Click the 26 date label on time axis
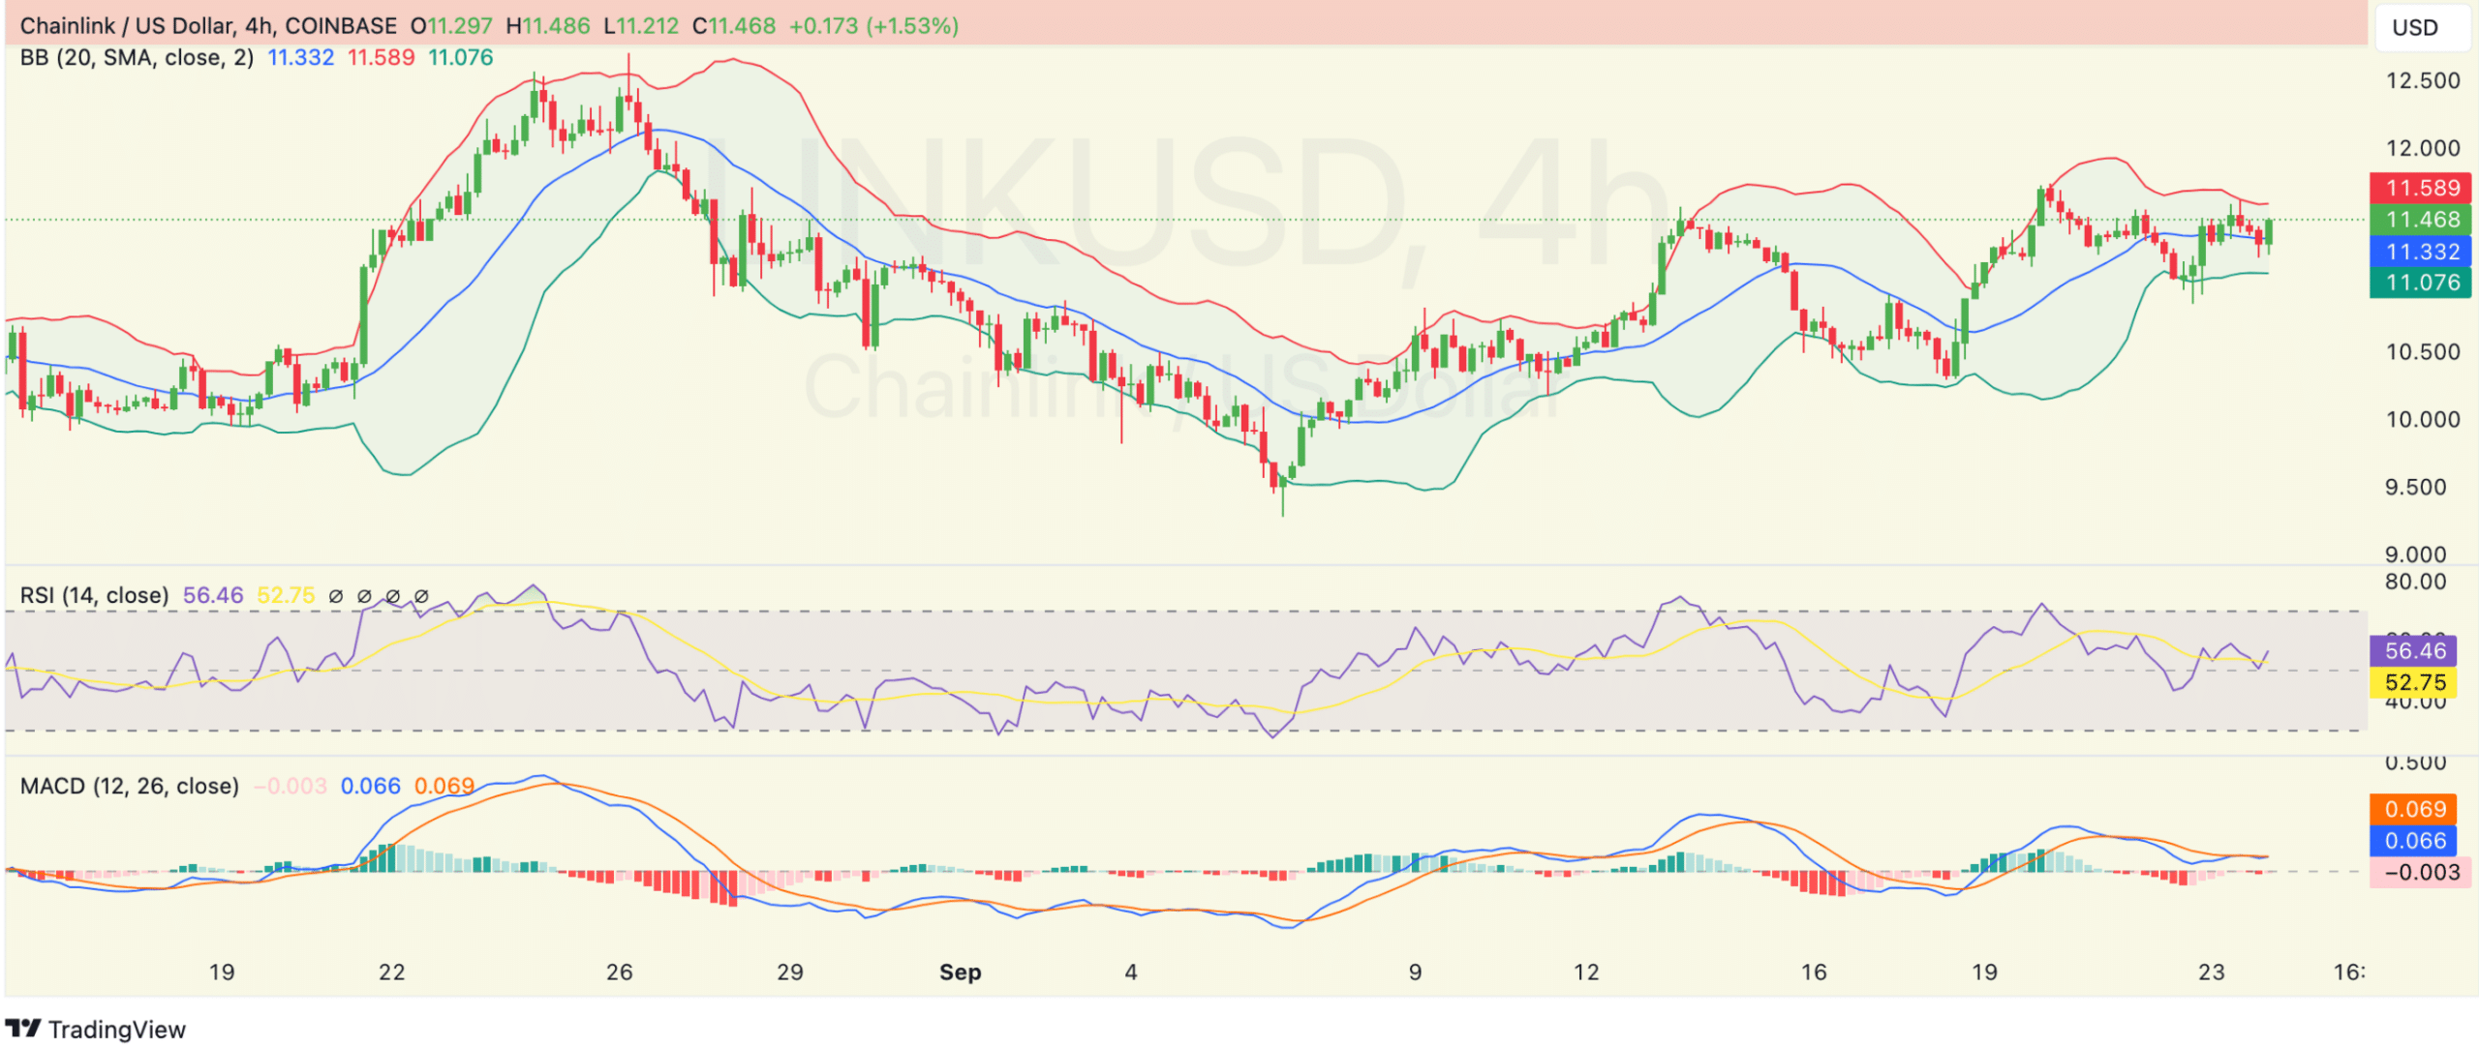 [x=619, y=972]
